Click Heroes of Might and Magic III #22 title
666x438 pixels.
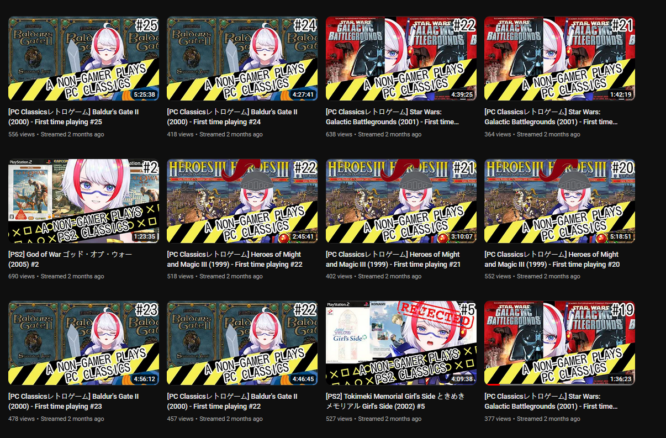pyautogui.click(x=235, y=259)
